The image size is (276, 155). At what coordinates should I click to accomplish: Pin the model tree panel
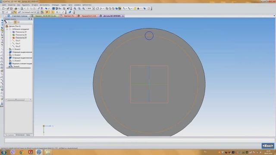coord(29,19)
